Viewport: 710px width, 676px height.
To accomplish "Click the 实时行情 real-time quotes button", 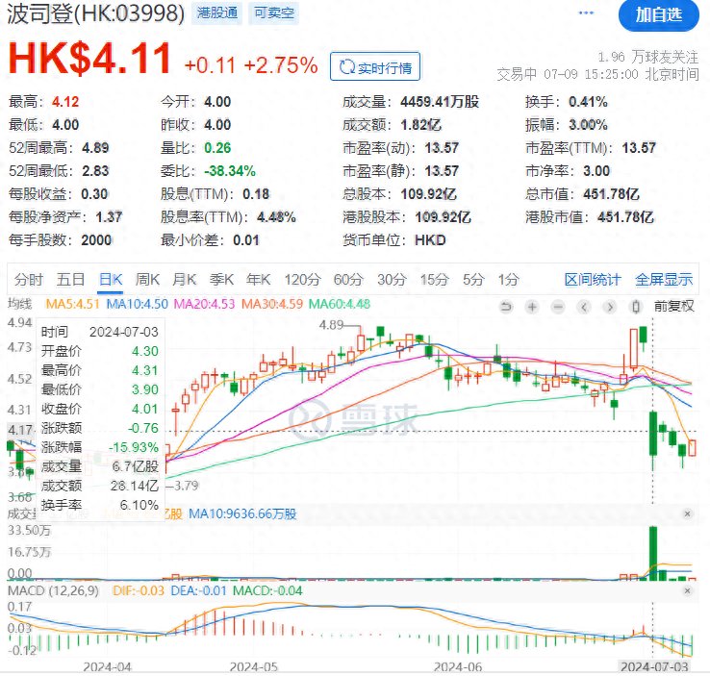I will click(x=374, y=67).
